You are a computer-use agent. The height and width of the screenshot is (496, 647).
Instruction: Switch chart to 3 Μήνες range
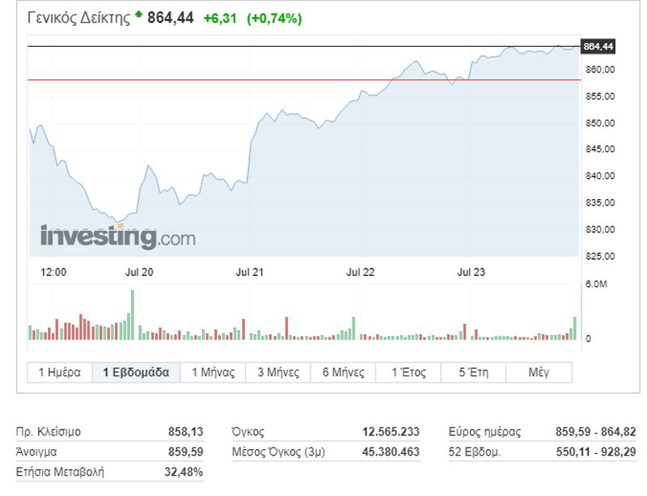278,372
